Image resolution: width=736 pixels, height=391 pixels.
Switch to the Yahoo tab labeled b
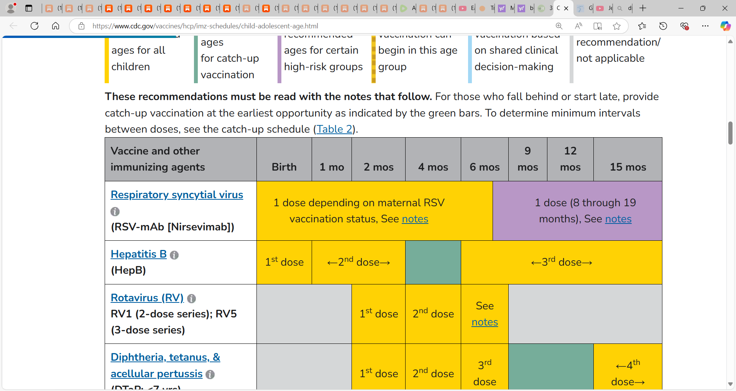(525, 8)
